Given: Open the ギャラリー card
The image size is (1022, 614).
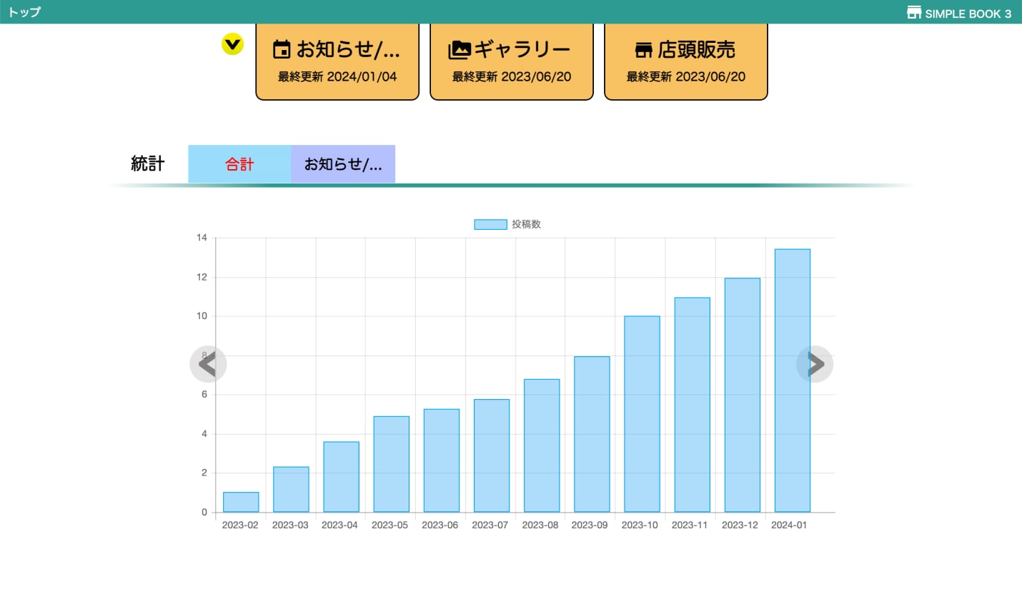Looking at the screenshot, I should (x=512, y=61).
